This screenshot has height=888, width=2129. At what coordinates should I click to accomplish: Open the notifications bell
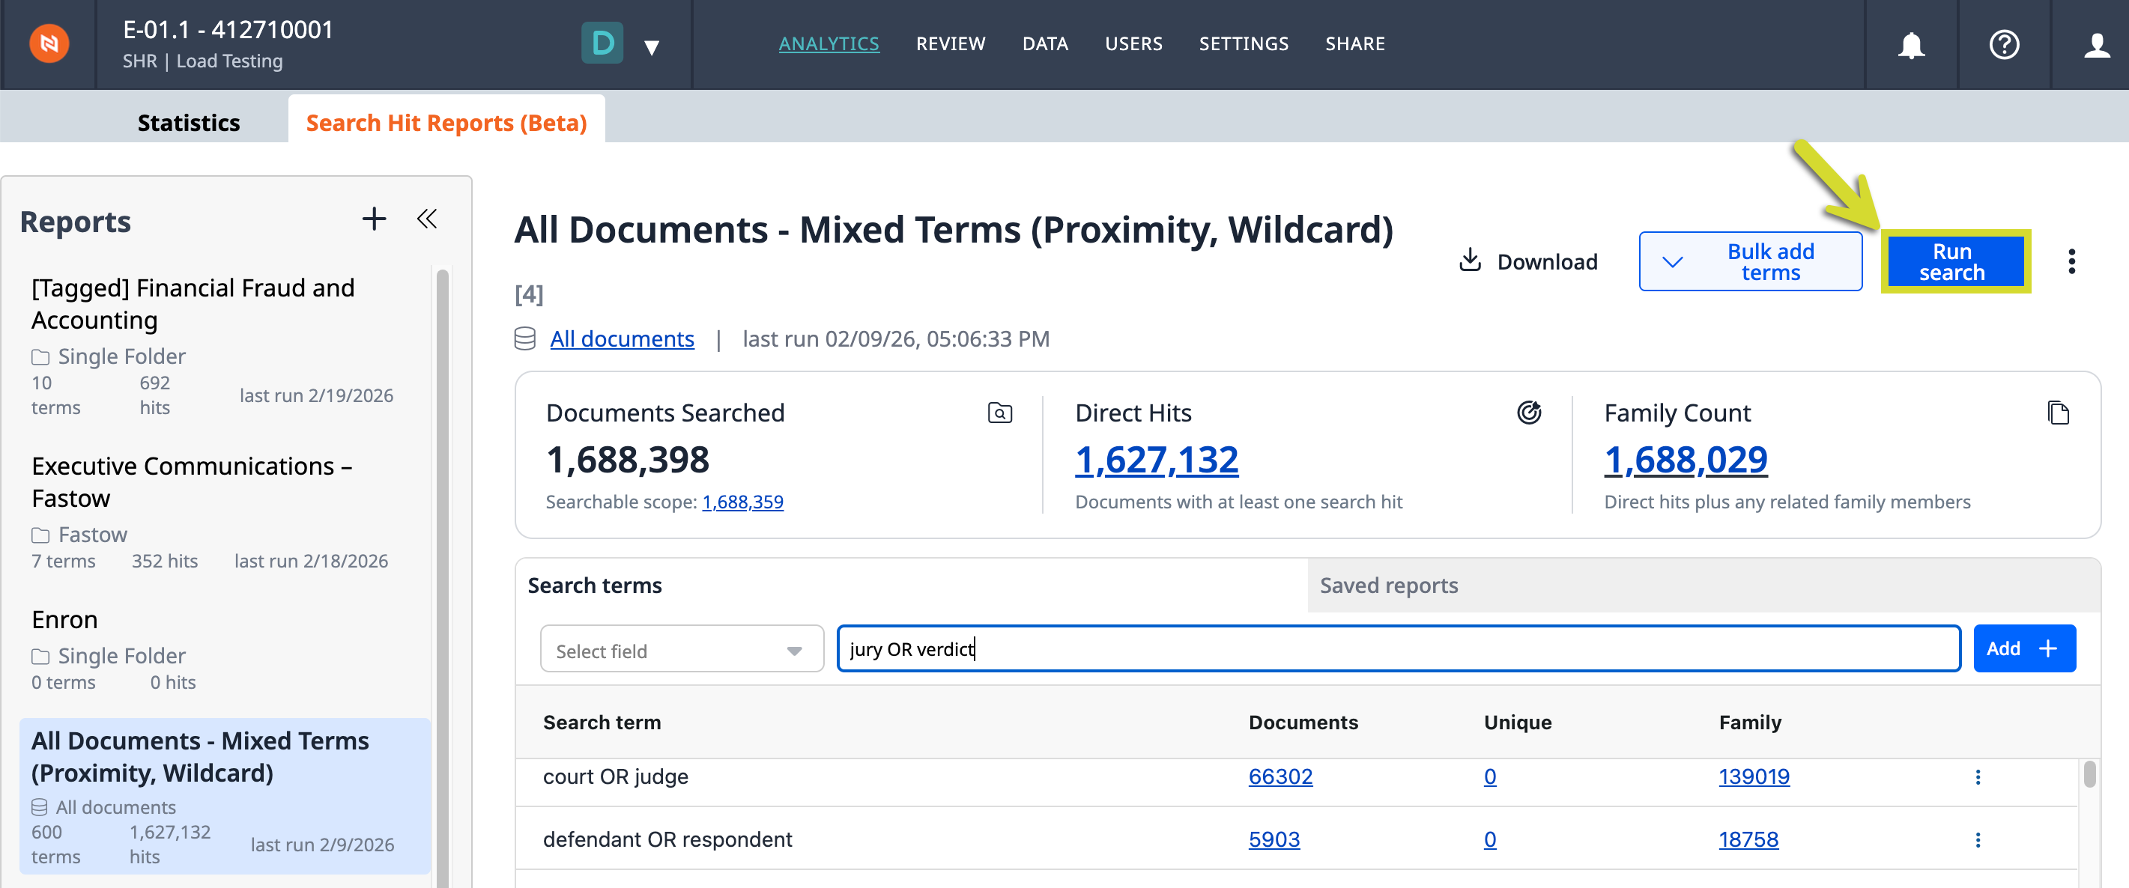tap(1911, 45)
